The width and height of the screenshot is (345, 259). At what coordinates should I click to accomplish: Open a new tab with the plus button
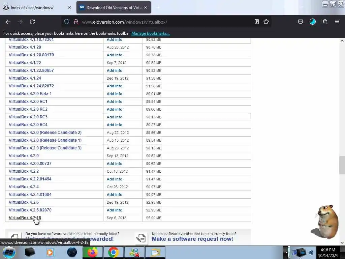tap(158, 7)
